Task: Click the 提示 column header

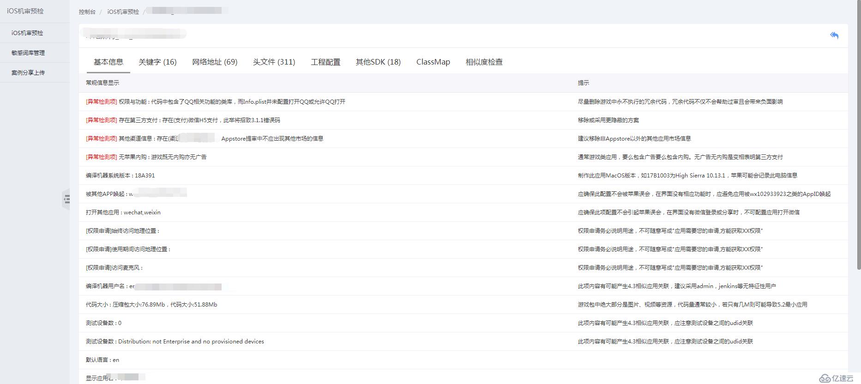Action: pos(584,83)
